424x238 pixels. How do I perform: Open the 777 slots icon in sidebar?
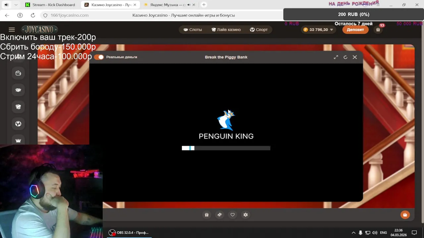[18, 90]
